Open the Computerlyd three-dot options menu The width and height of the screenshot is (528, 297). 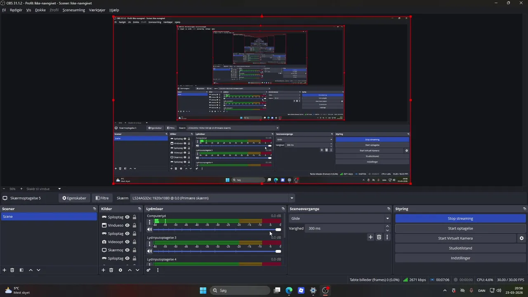point(150,222)
